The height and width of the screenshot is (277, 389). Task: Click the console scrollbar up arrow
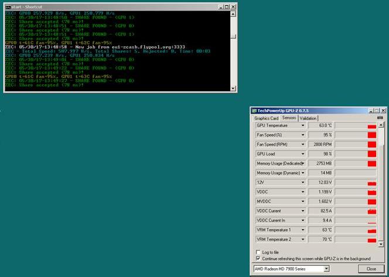pyautogui.click(x=233, y=14)
